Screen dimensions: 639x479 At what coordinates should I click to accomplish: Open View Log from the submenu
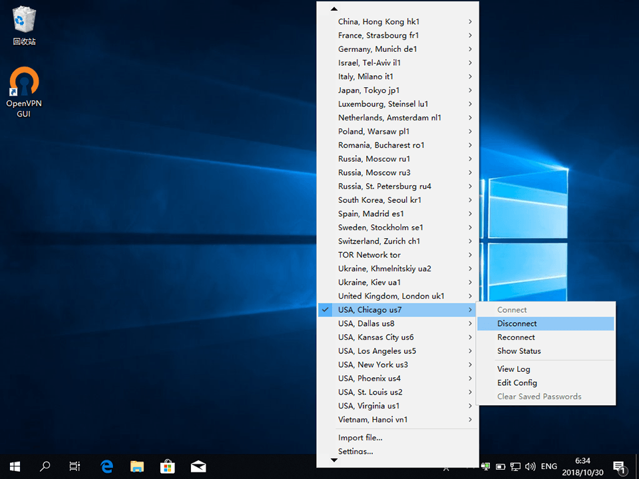click(x=545, y=369)
